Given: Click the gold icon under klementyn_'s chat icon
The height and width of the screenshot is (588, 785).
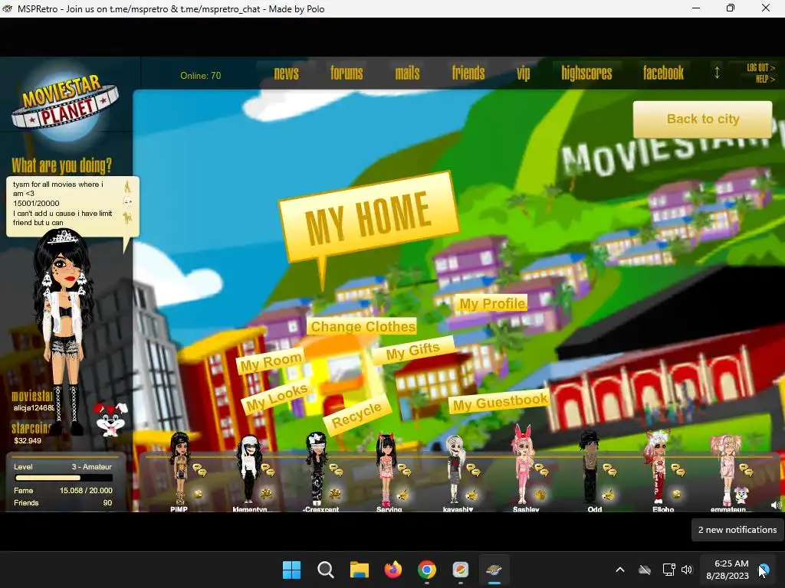Looking at the screenshot, I should tap(266, 494).
